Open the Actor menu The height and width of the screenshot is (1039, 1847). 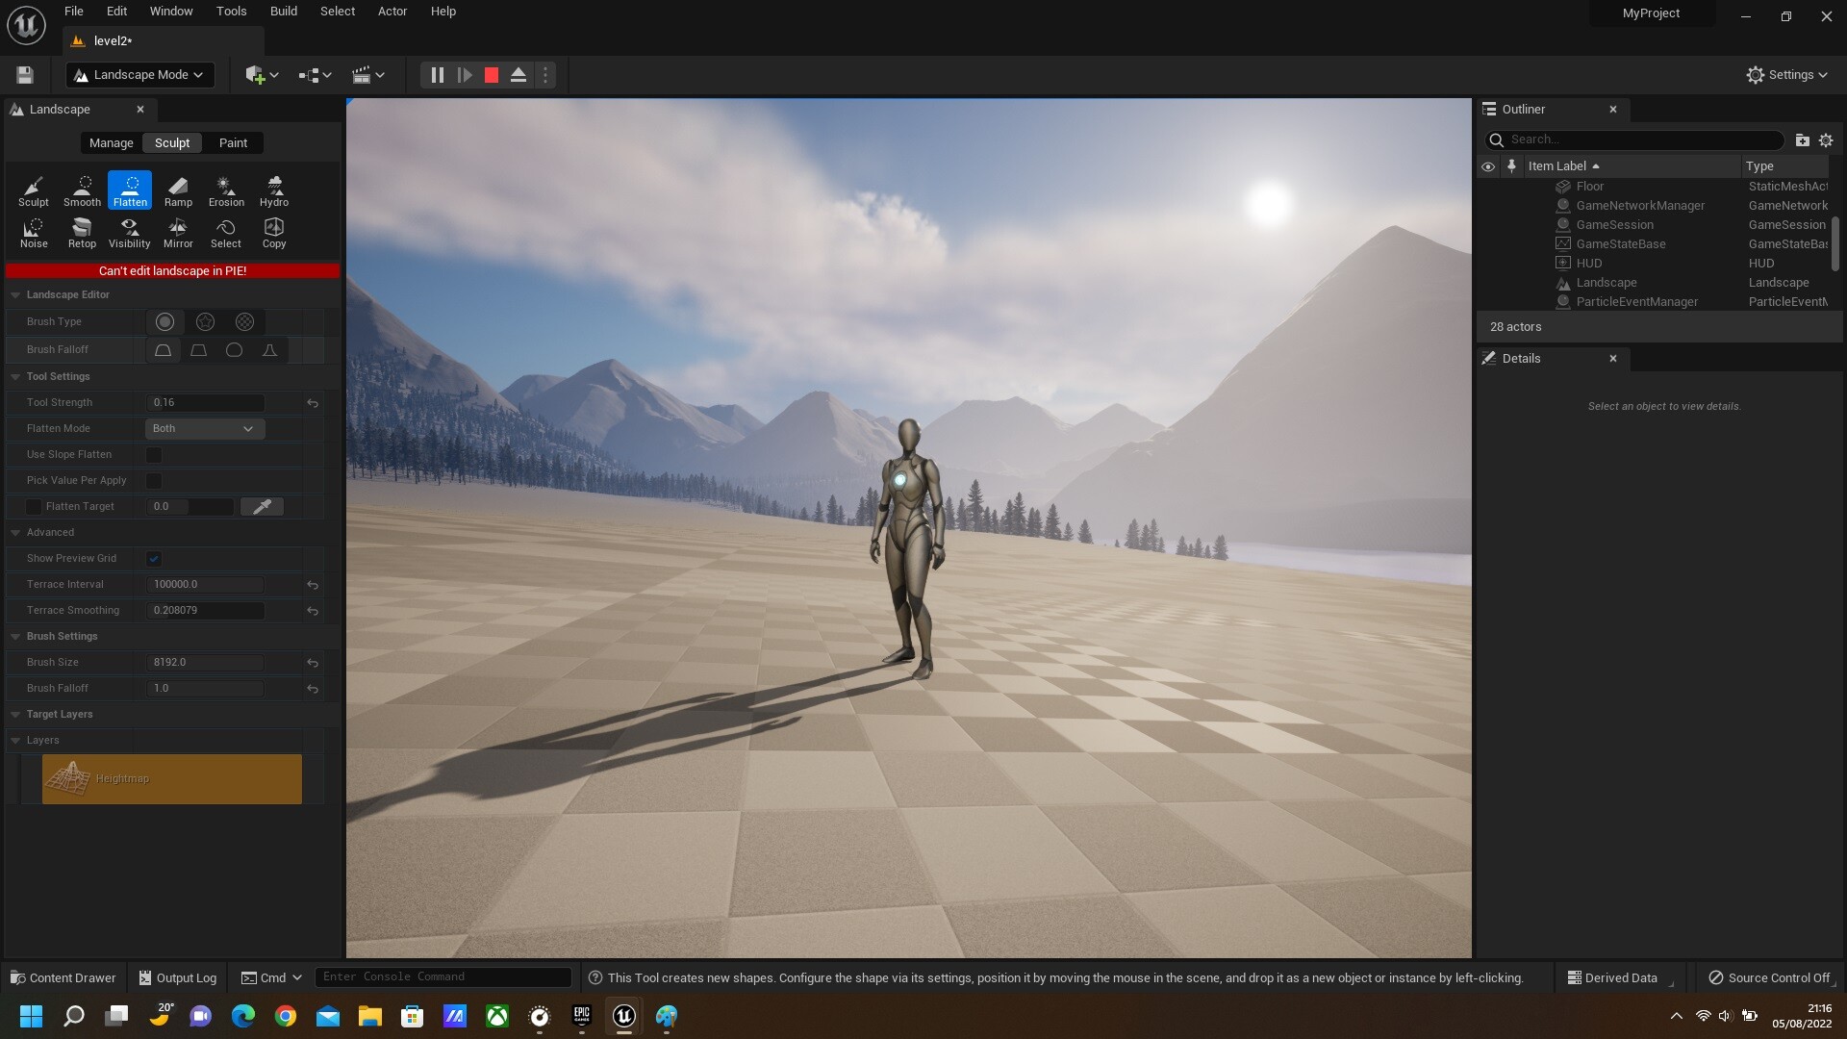392,12
